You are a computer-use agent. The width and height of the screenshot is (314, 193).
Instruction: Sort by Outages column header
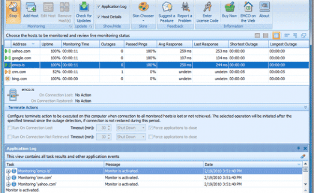click(x=112, y=44)
